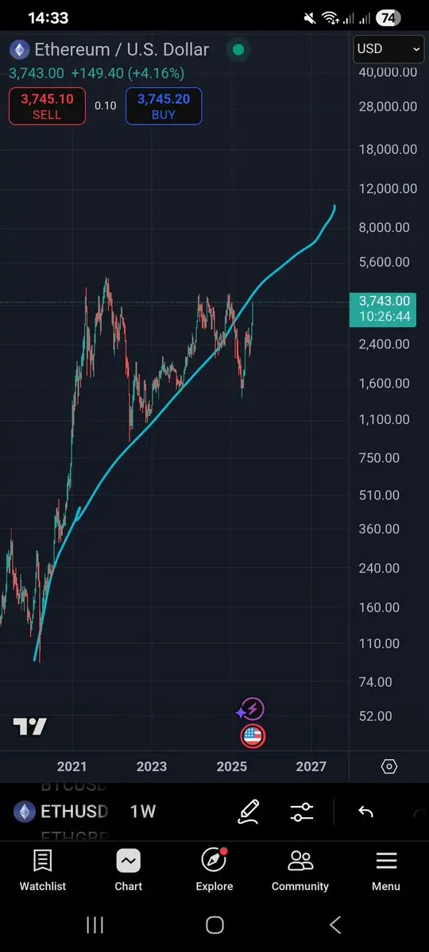The height and width of the screenshot is (952, 429).
Task: Tap the undo arrow icon
Action: click(x=365, y=811)
